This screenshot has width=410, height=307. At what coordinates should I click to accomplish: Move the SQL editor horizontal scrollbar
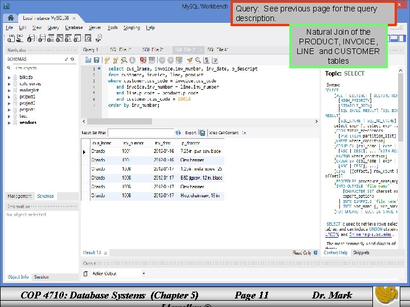[x=120, y=122]
